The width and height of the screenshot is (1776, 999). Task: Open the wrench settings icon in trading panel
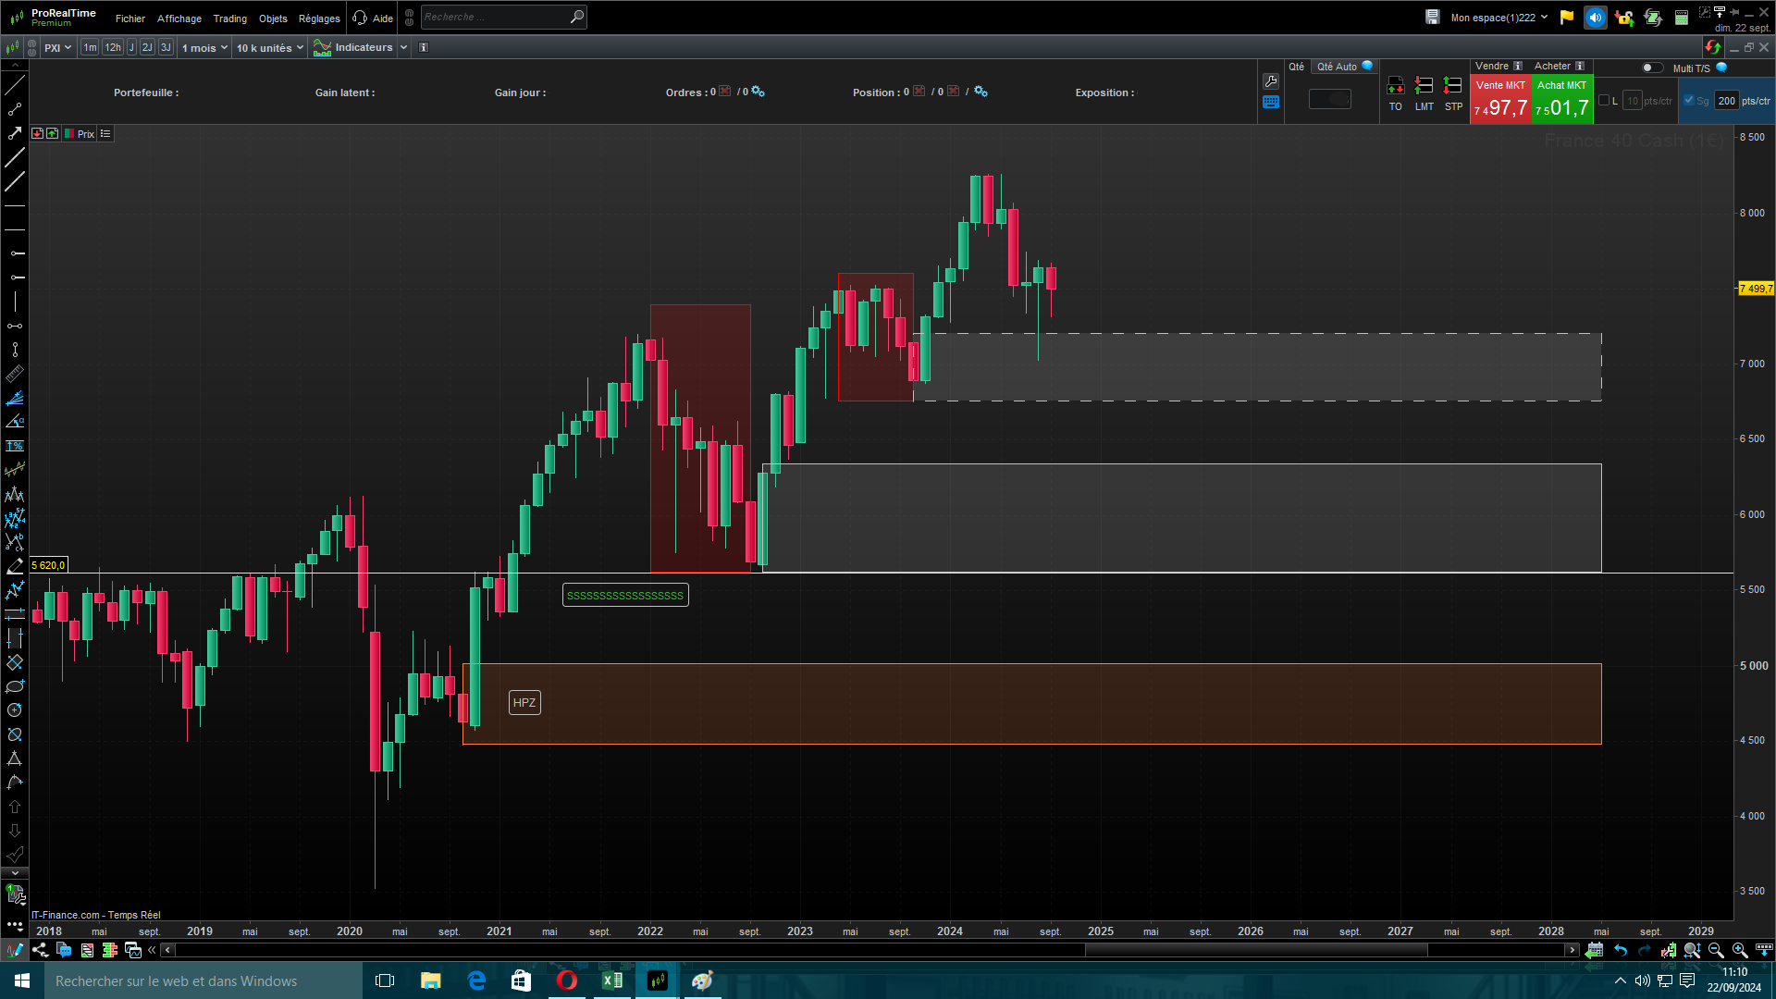pos(1271,81)
